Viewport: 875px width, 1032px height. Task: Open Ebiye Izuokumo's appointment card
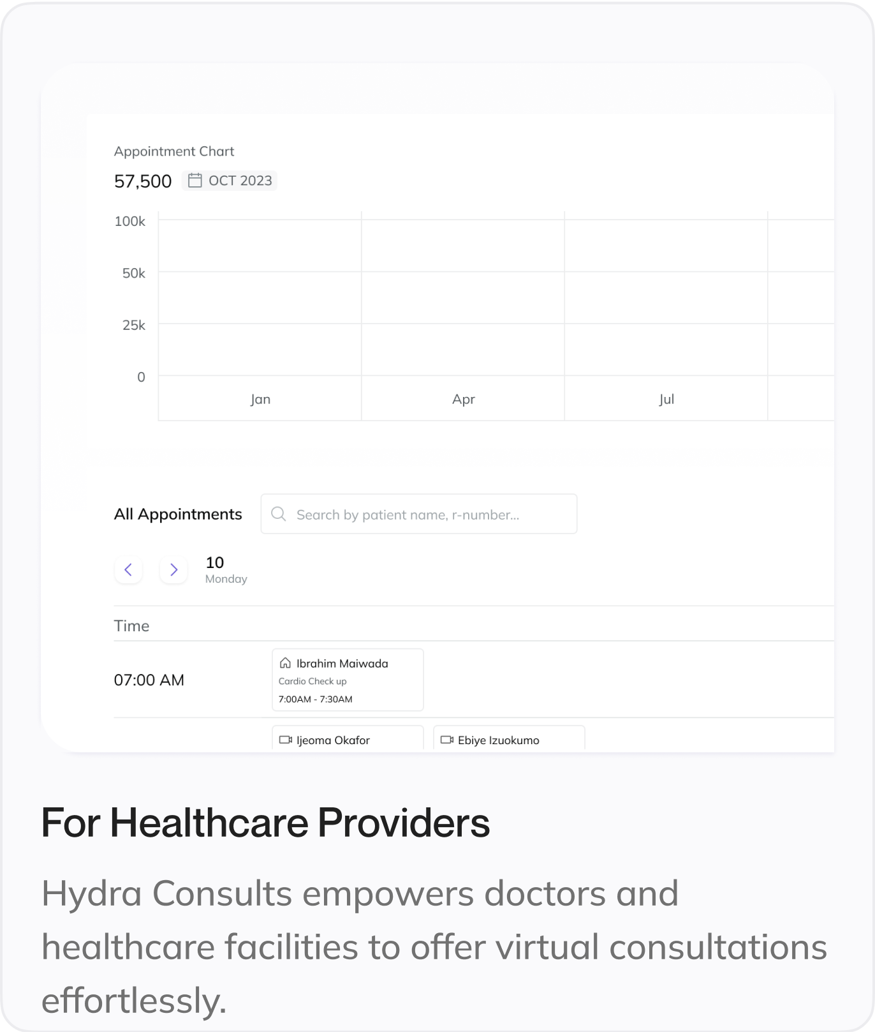(x=508, y=740)
